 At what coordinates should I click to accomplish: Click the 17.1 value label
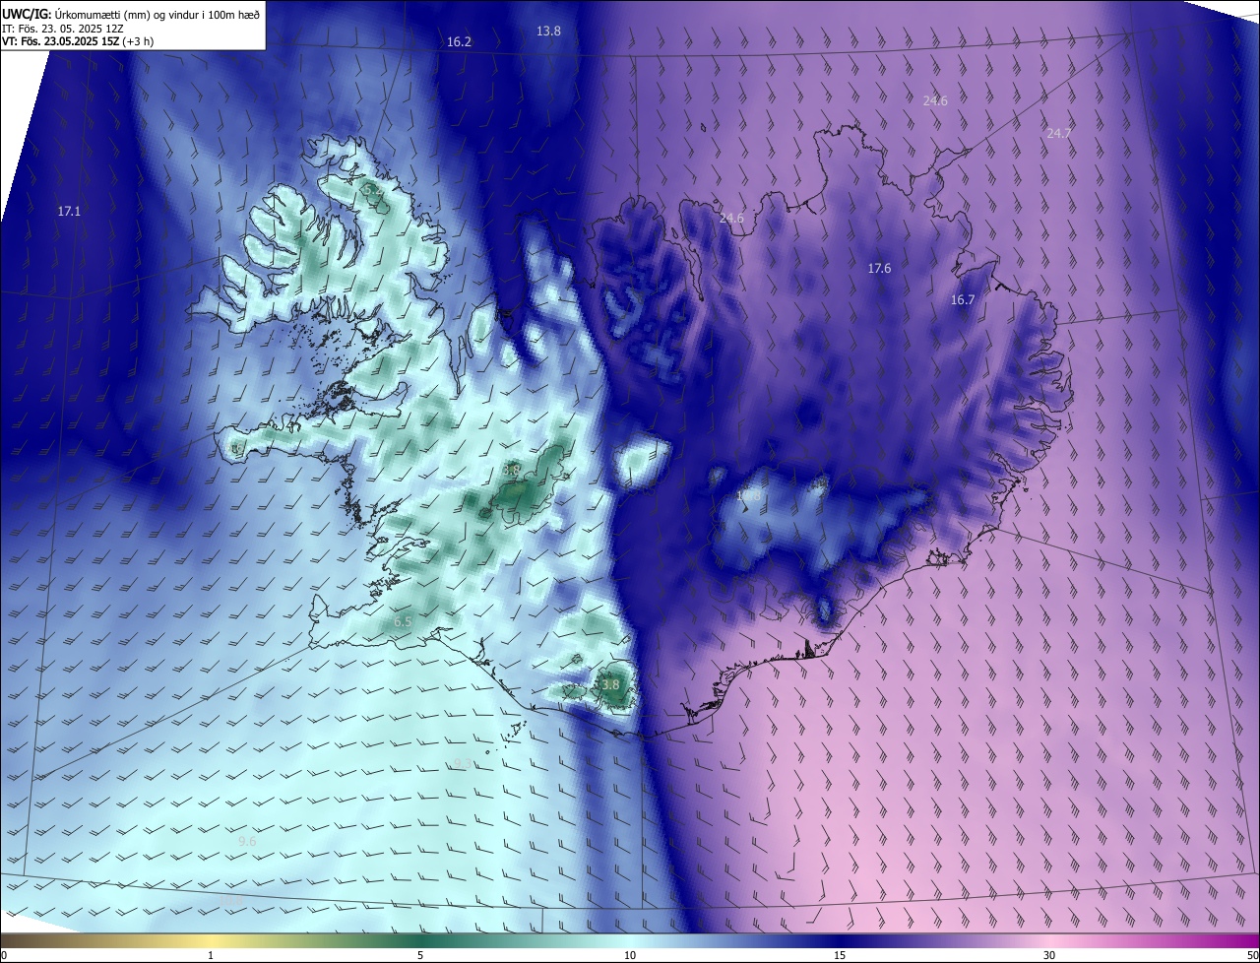point(69,212)
